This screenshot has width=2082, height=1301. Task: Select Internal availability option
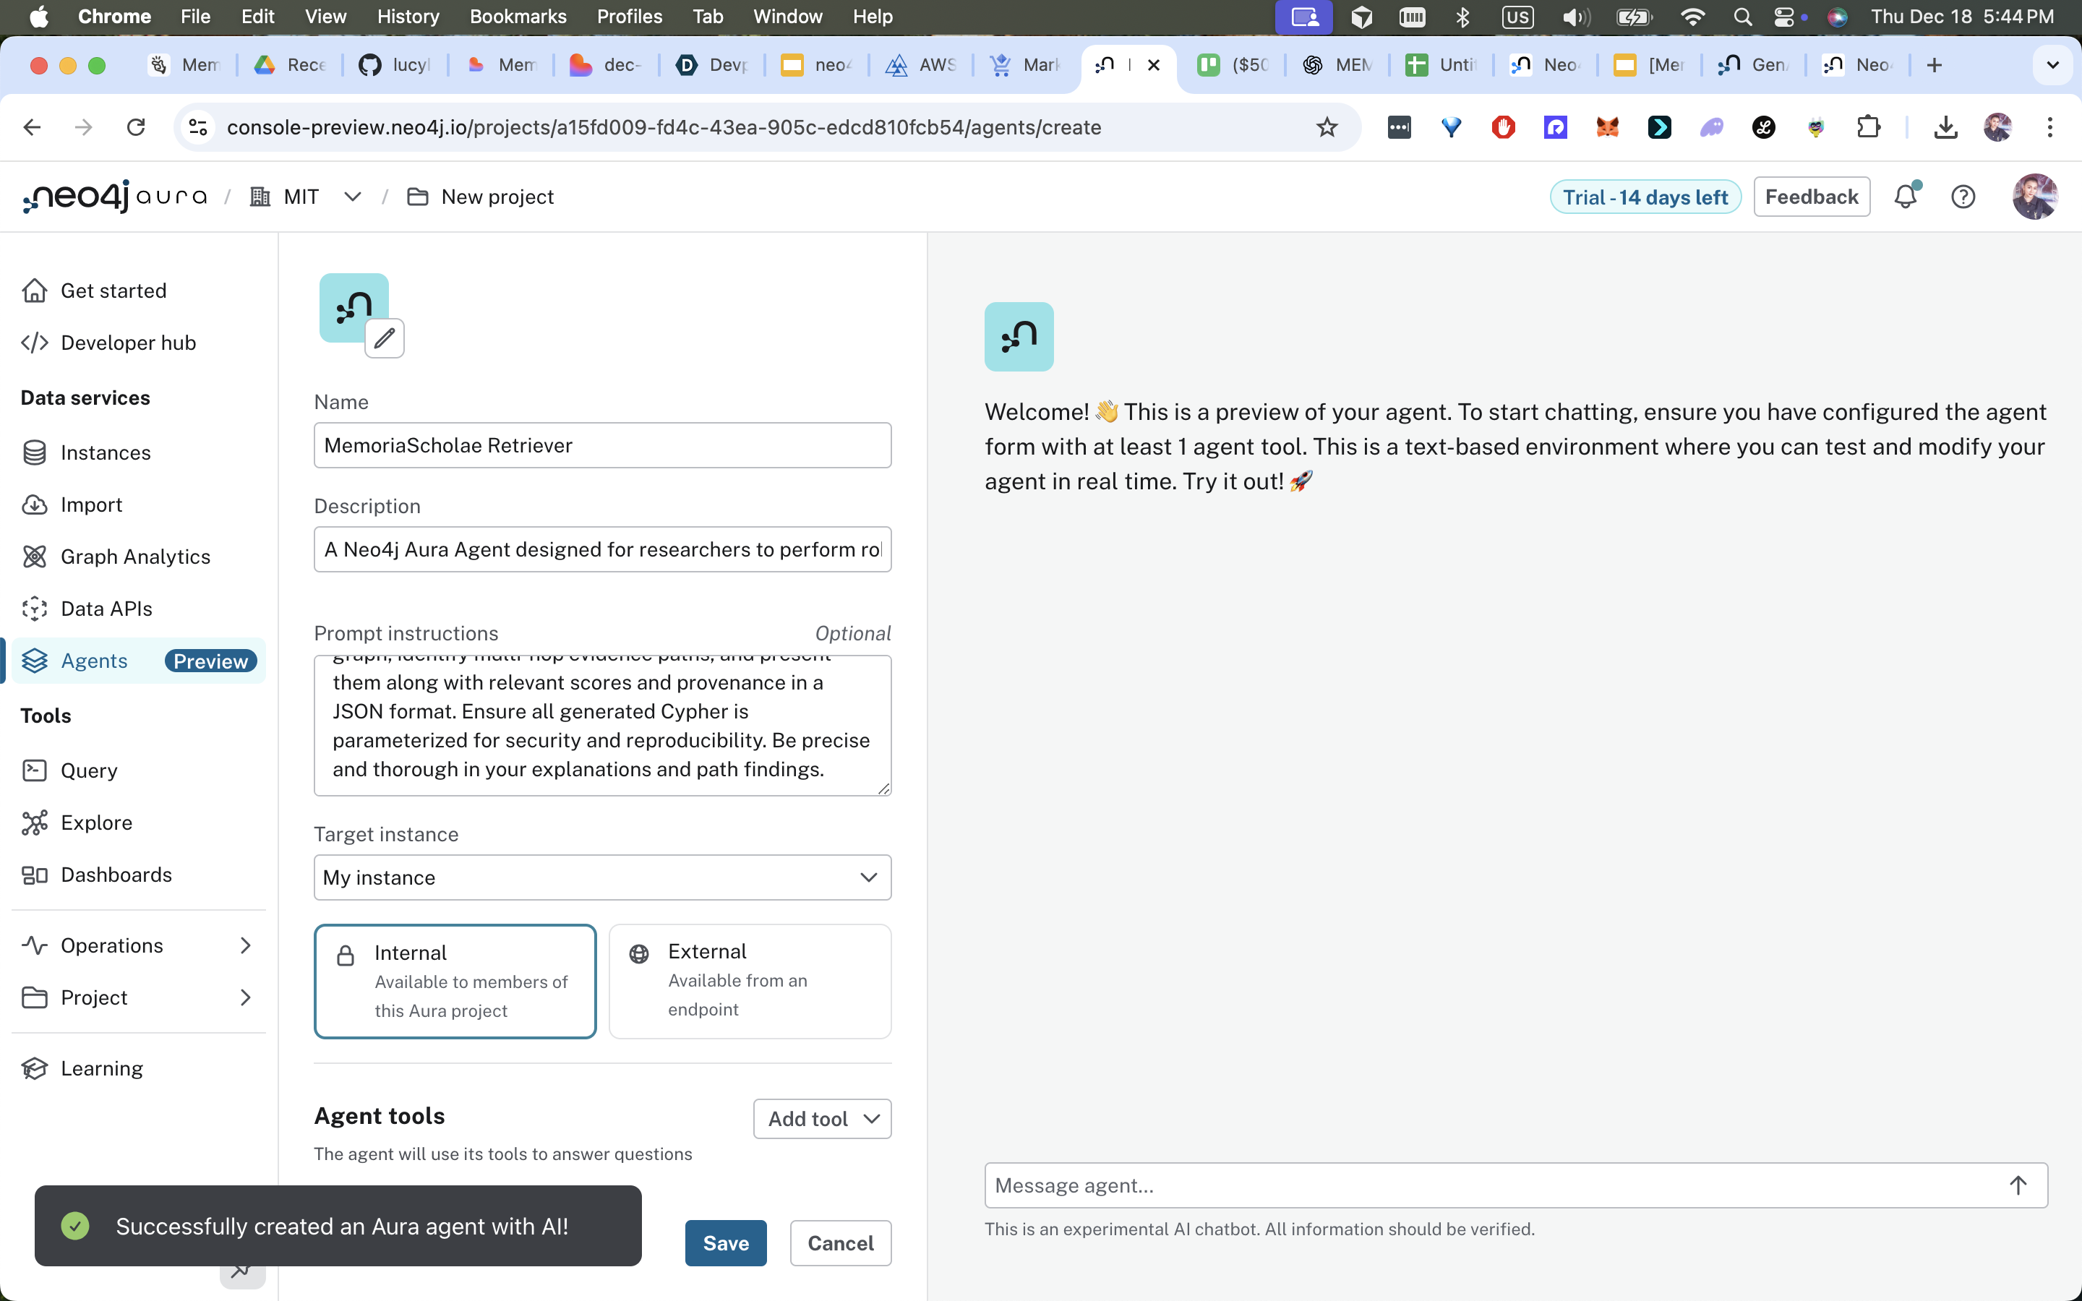pyautogui.click(x=455, y=981)
